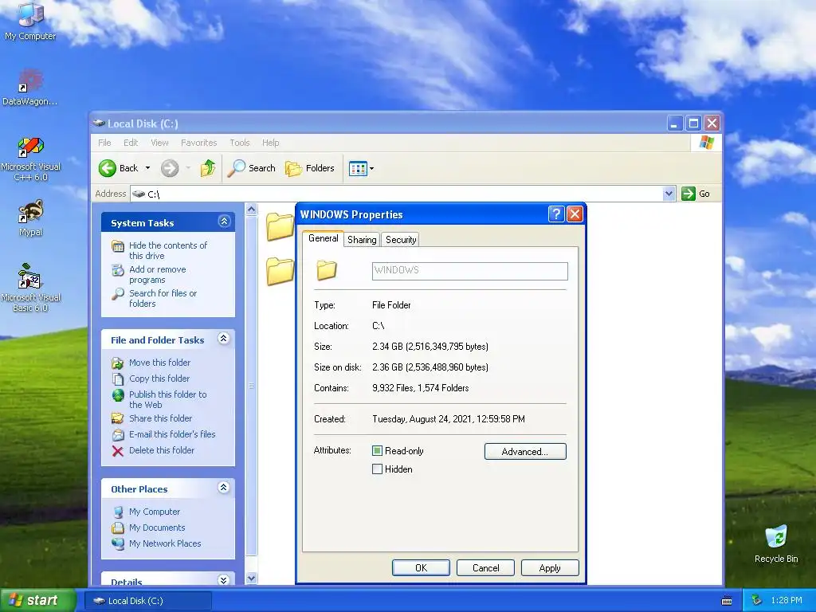Toggle the Folders pane button
The height and width of the screenshot is (612, 816).
click(310, 168)
